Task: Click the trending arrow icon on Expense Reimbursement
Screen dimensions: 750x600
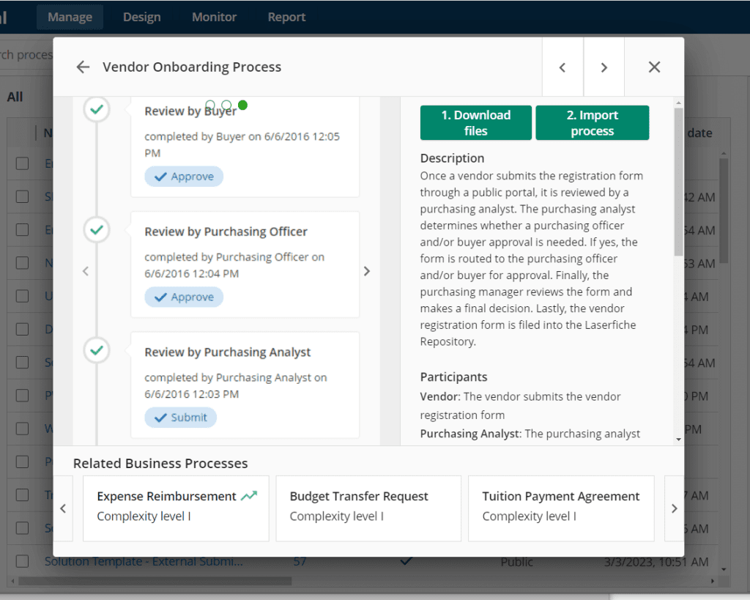Action: (249, 496)
